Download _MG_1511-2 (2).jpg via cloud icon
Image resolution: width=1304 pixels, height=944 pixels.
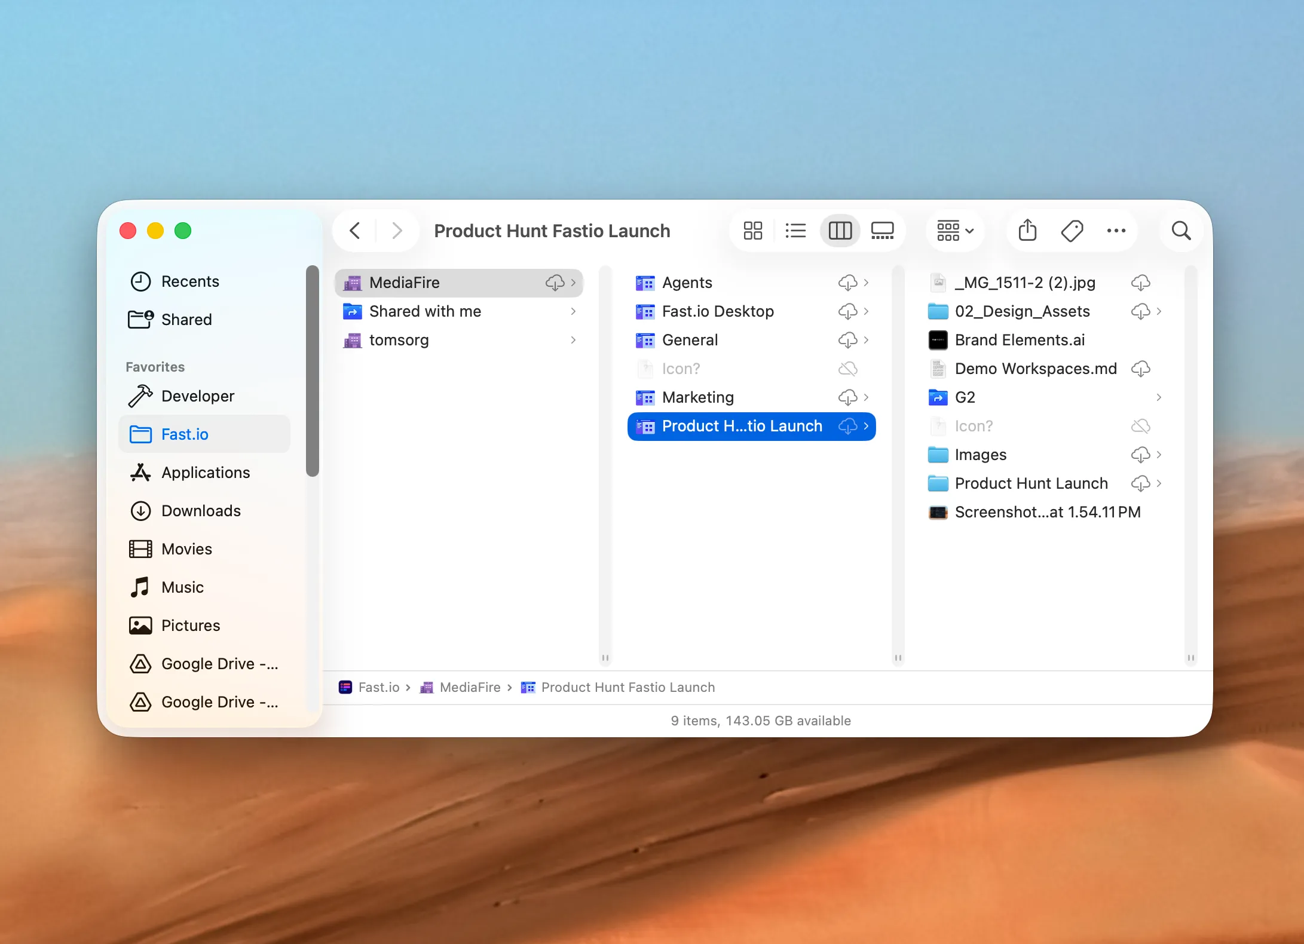tap(1140, 283)
